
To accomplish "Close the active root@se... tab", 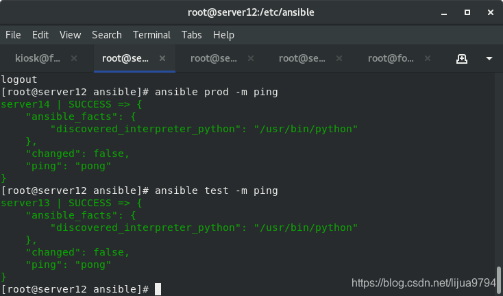I will [x=162, y=58].
